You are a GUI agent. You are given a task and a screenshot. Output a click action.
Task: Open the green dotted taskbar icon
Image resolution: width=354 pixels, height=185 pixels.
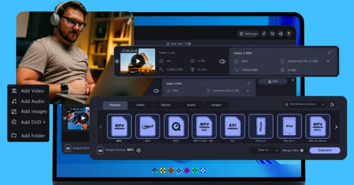195,171
